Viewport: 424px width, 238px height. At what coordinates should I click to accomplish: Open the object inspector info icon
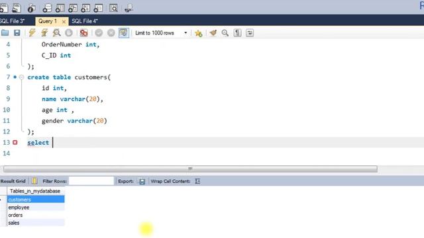pyautogui.click(x=31, y=9)
